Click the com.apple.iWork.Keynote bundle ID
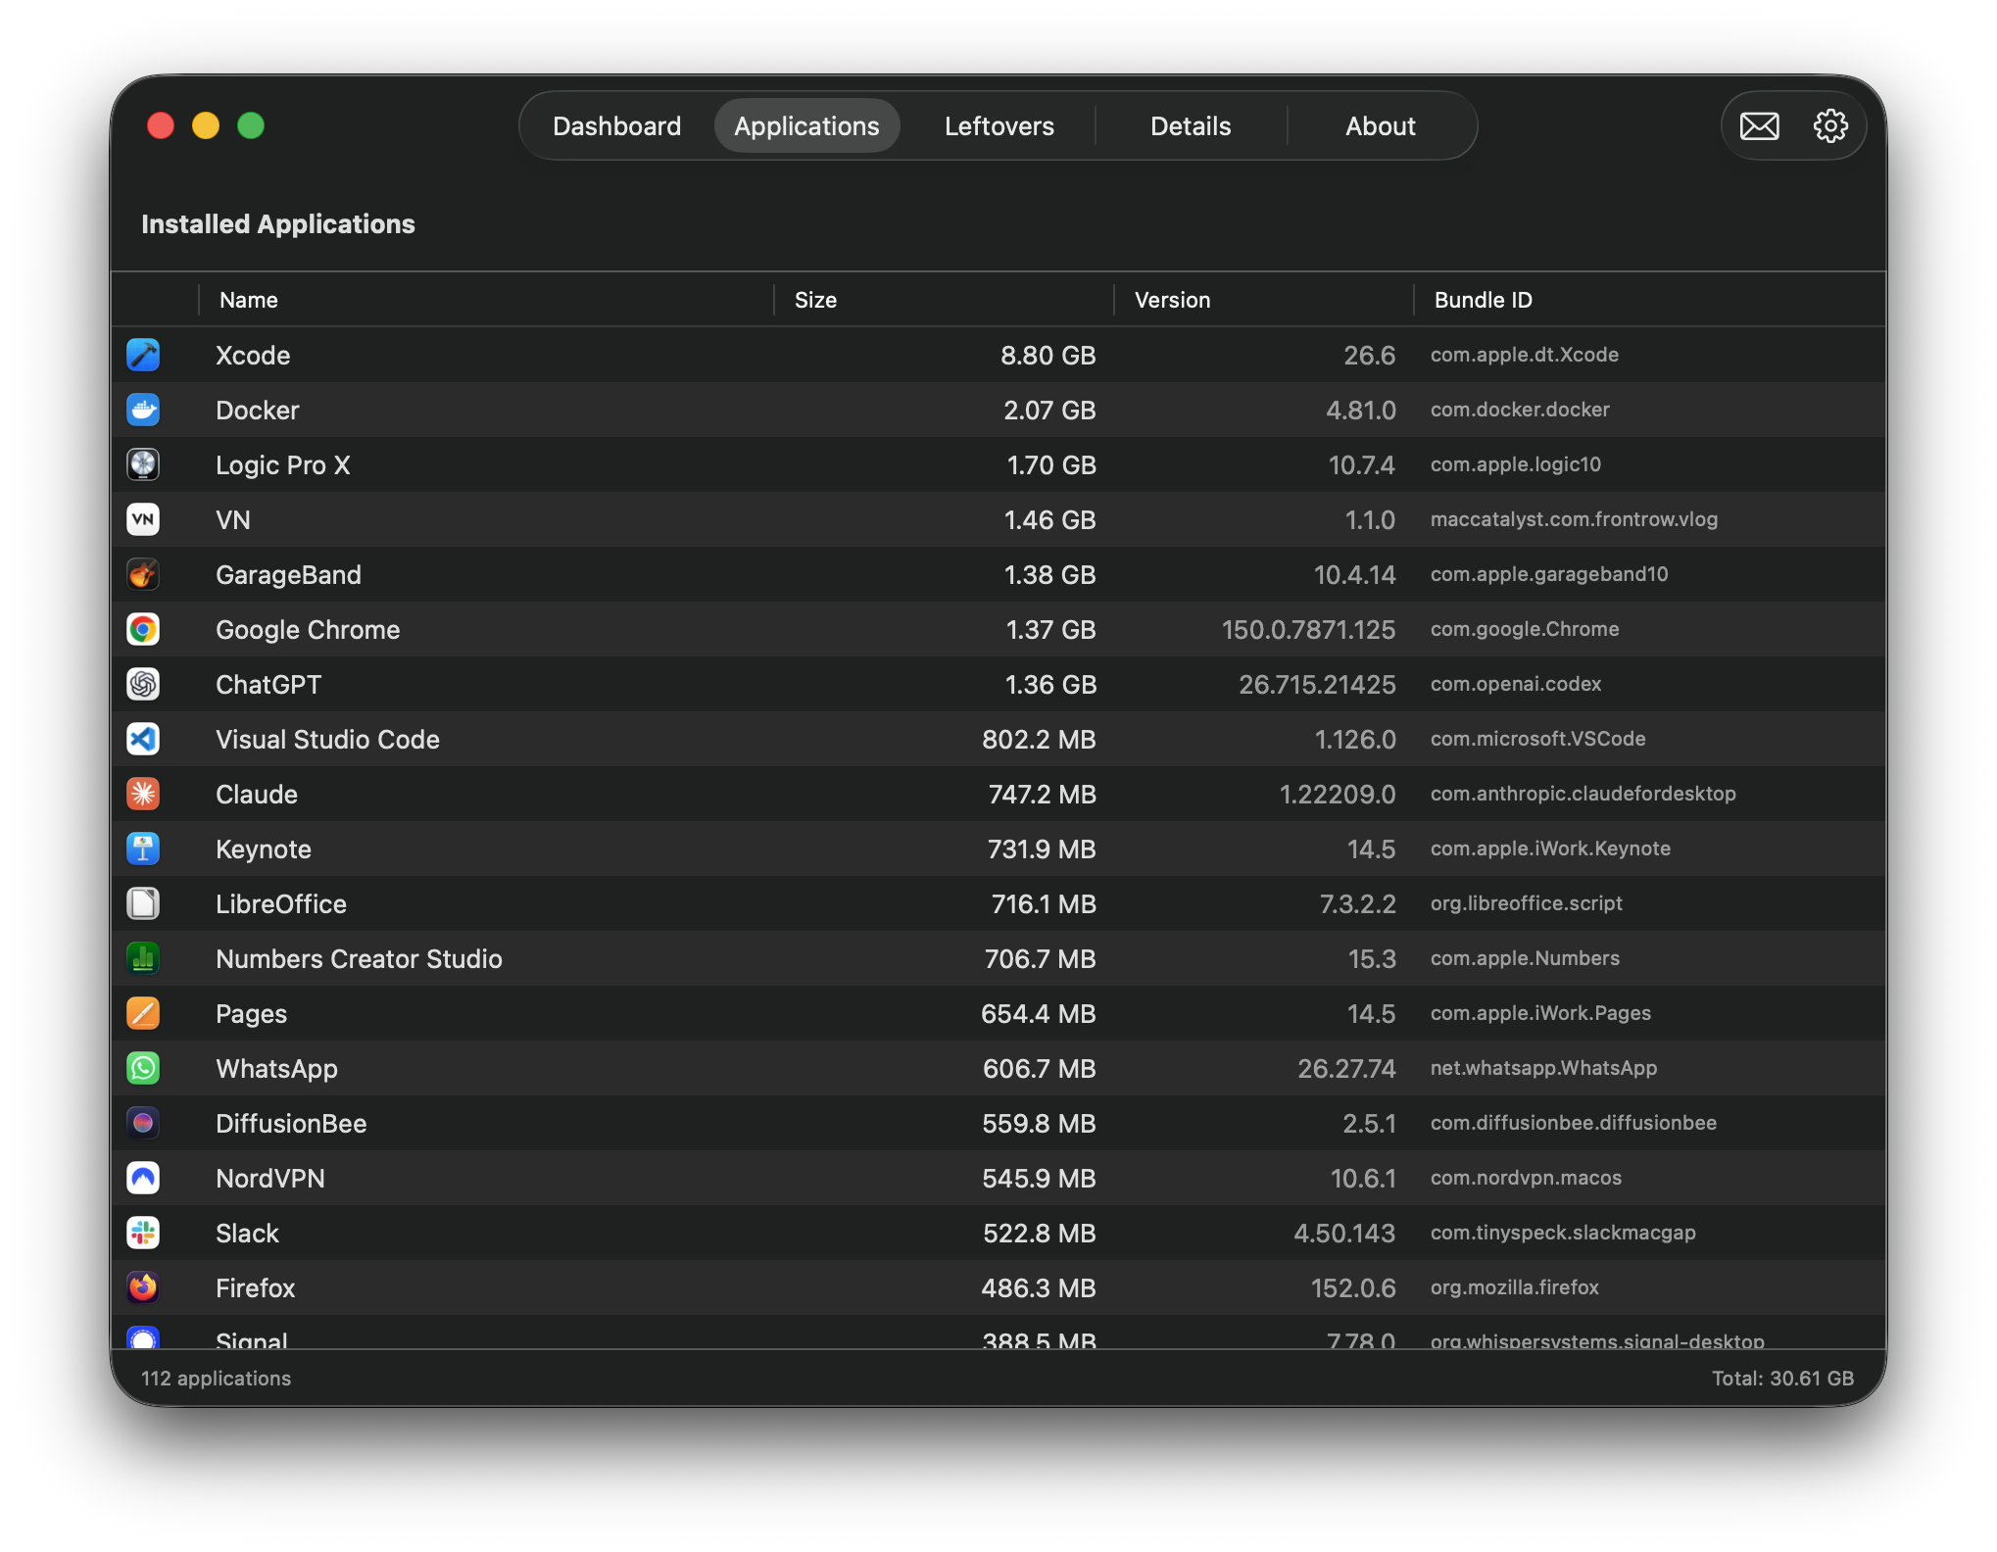Screen dimensions: 1997x1552 [x=1550, y=849]
